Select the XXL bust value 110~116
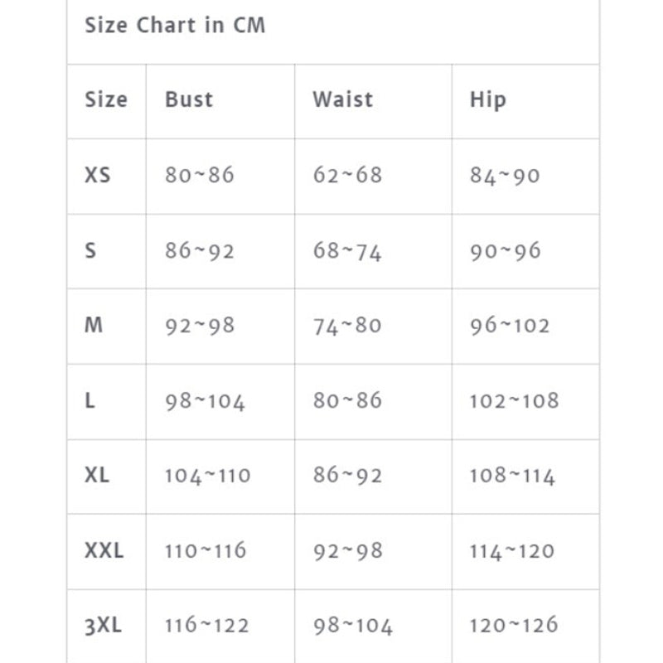Image resolution: width=663 pixels, height=663 pixels. tap(205, 550)
